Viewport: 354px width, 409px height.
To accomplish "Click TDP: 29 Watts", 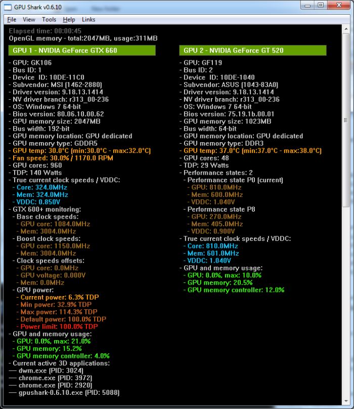I will click(x=204, y=166).
